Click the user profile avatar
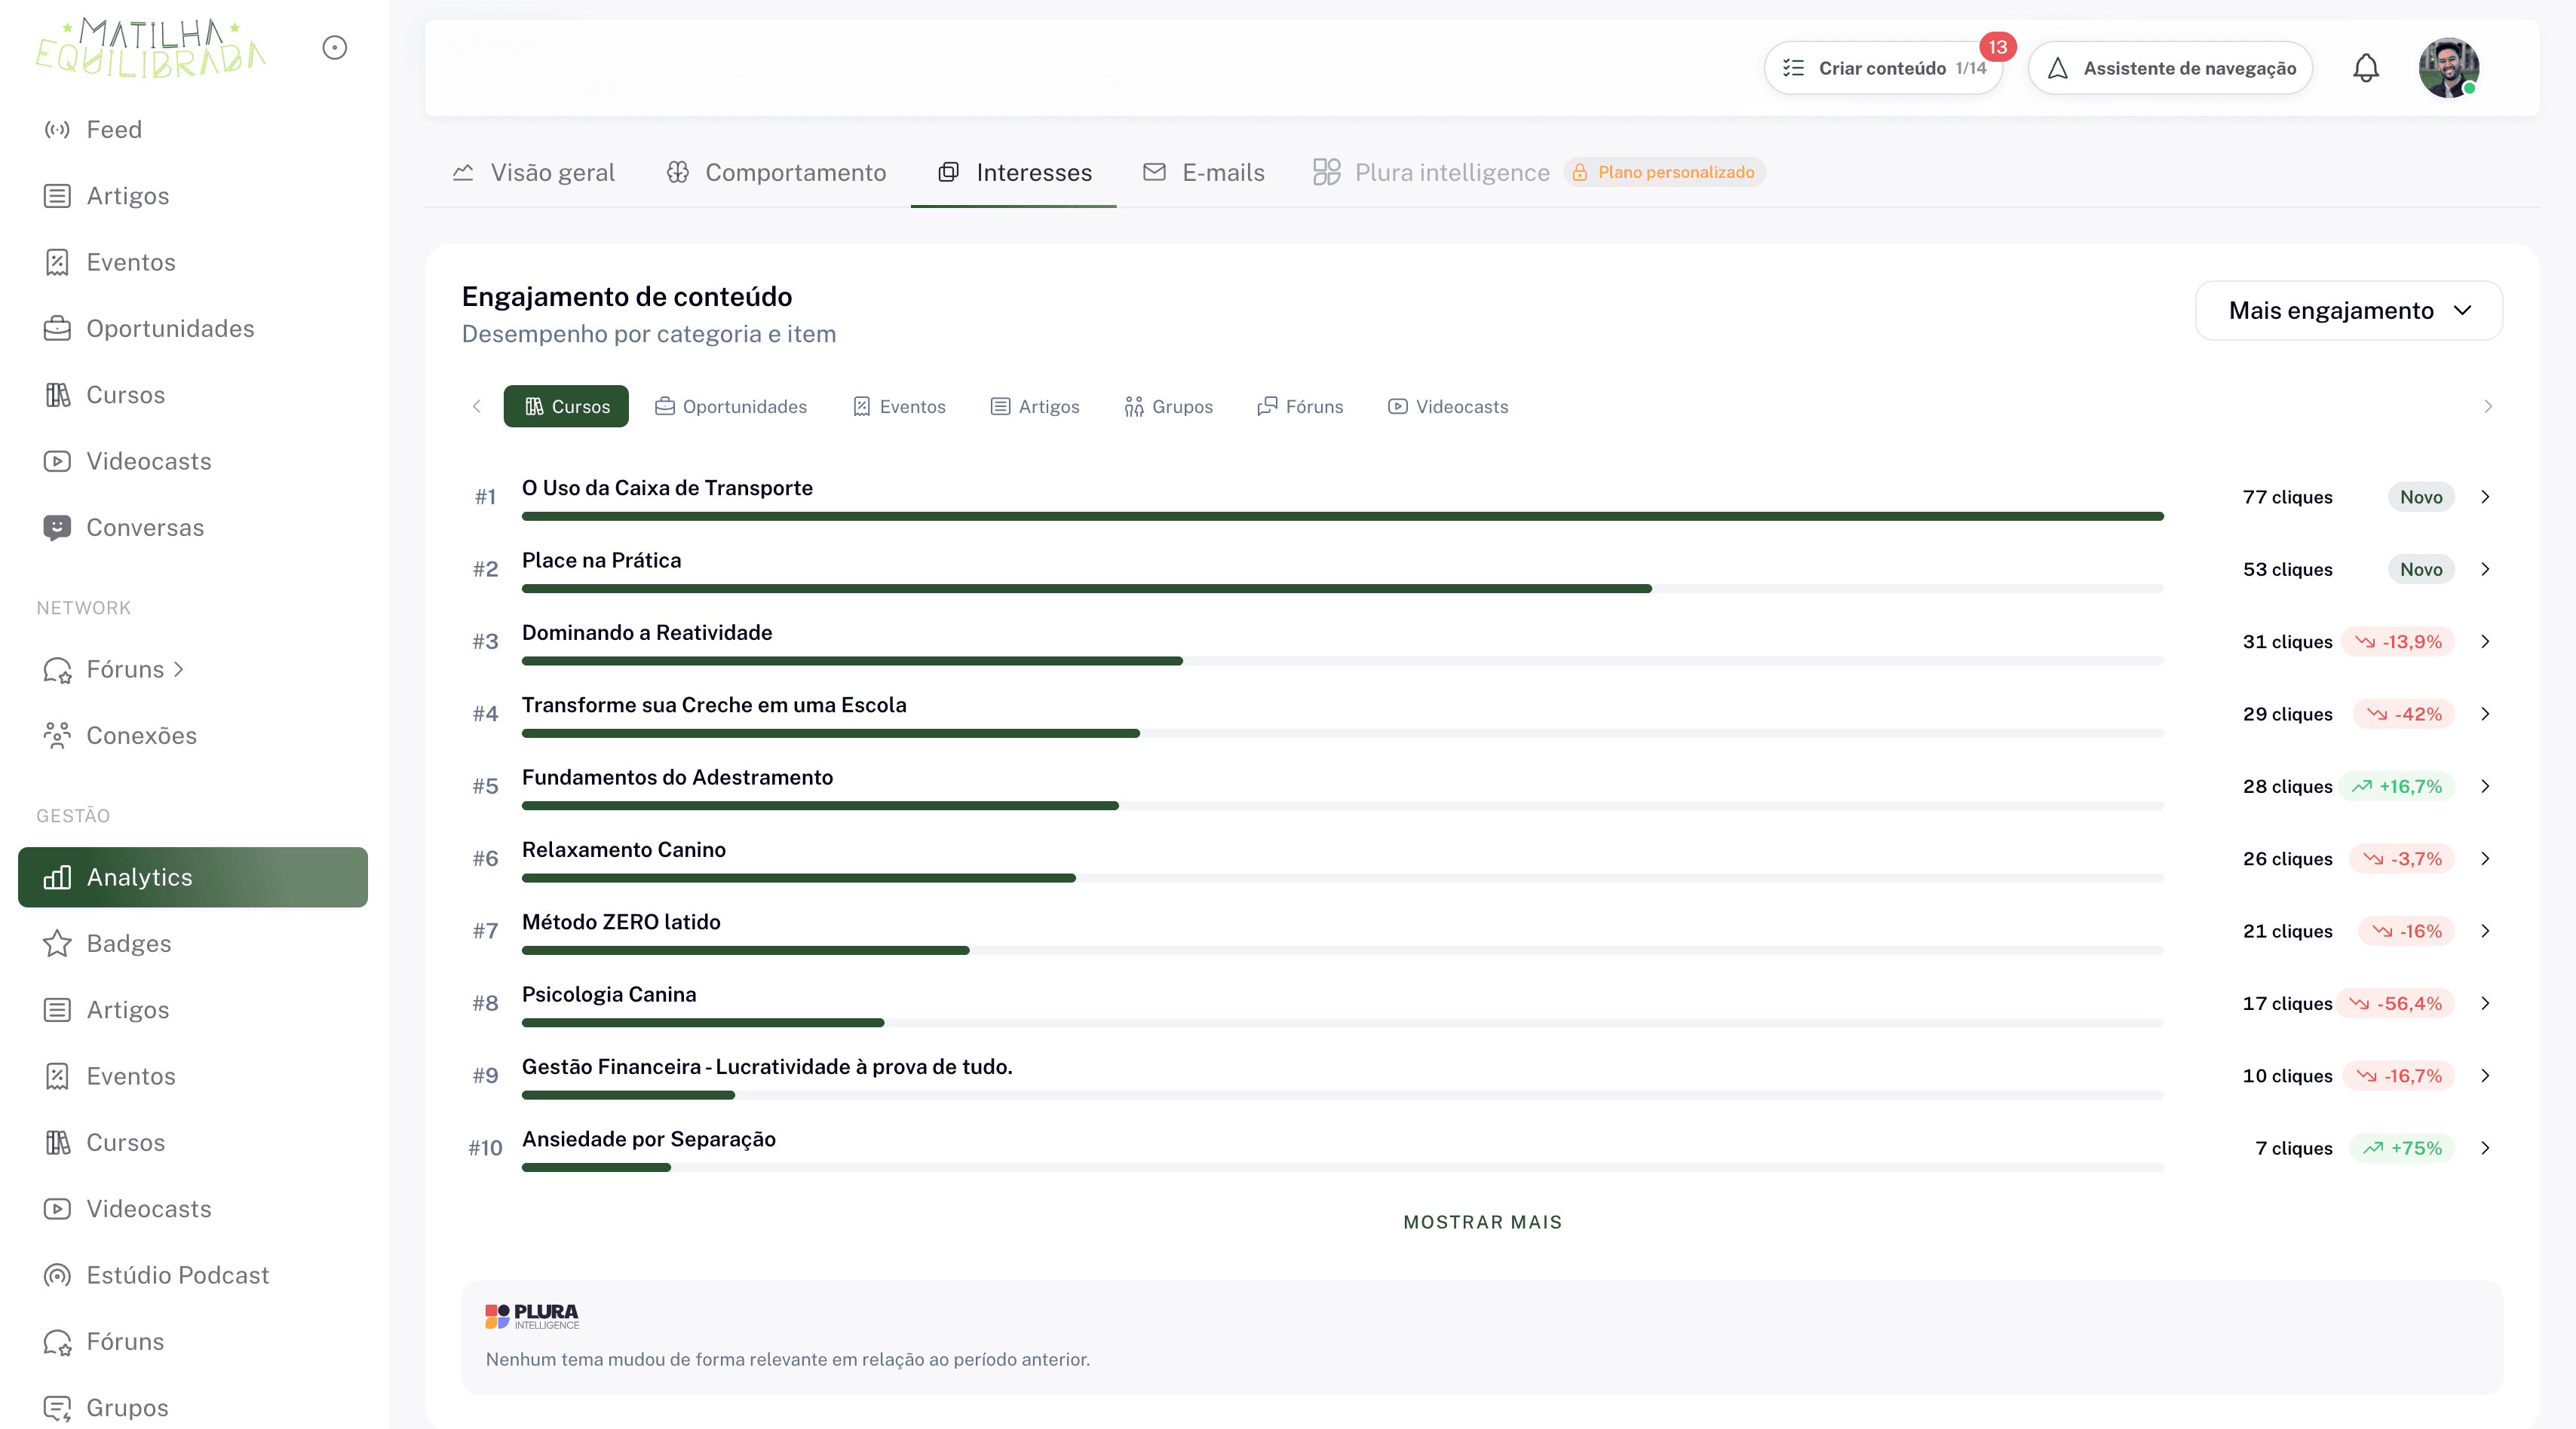This screenshot has width=2576, height=1429. click(2448, 68)
